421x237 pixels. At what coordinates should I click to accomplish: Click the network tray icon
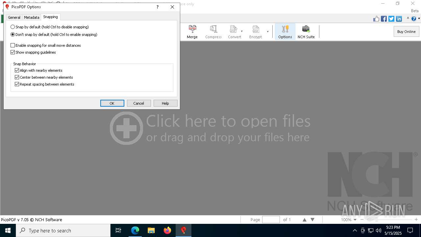(x=371, y=230)
